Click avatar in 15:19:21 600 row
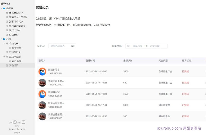The width and height of the screenshot is (206, 135). tap(42, 83)
